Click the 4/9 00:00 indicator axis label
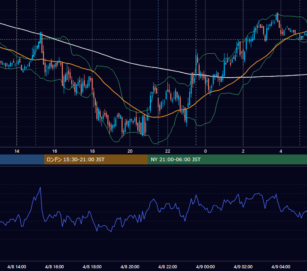The image size is (307, 271). 205,266
